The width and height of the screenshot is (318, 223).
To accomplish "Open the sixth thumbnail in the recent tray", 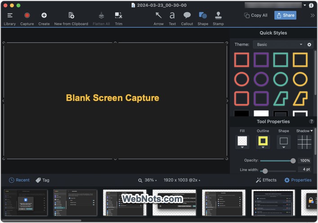I will tap(273, 202).
